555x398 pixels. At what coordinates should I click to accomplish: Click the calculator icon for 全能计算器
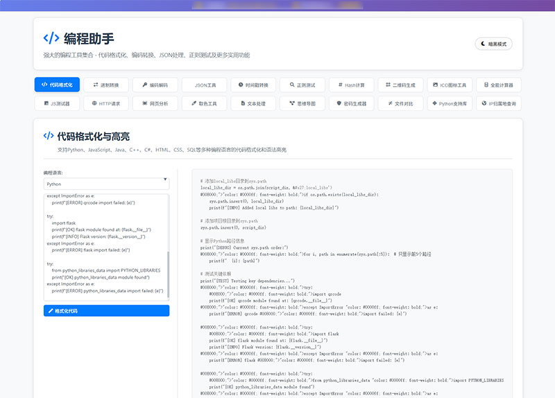[486, 85]
